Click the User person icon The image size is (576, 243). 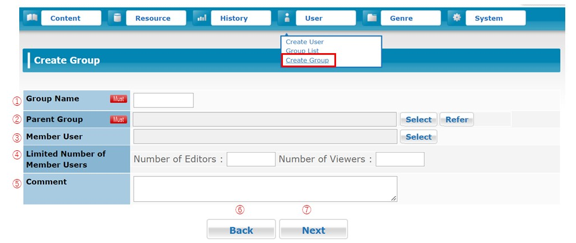286,18
